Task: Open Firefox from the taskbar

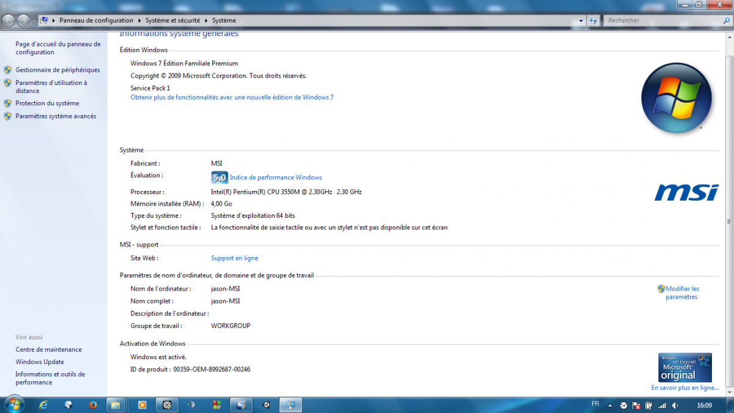Action: (93, 405)
